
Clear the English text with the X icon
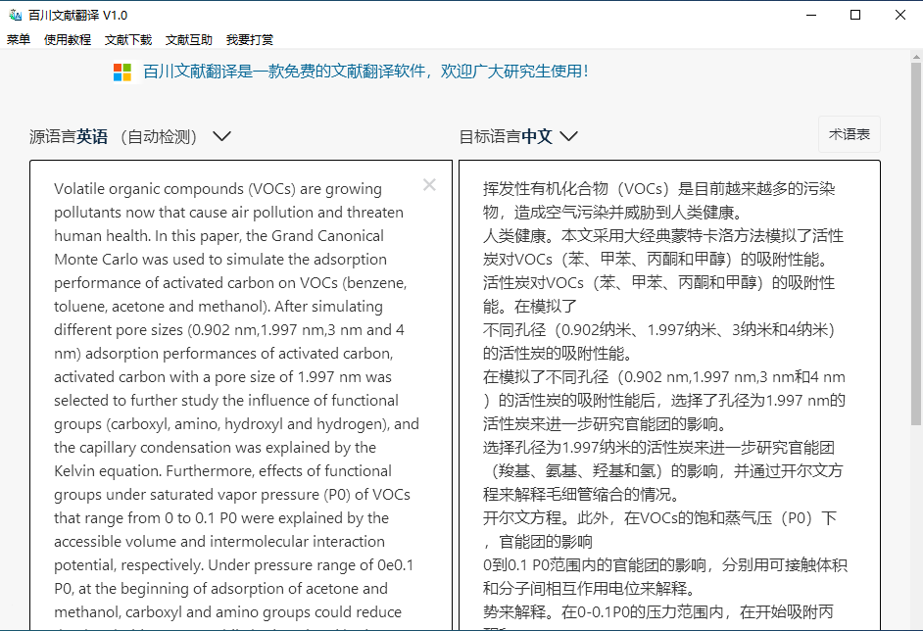tap(429, 184)
